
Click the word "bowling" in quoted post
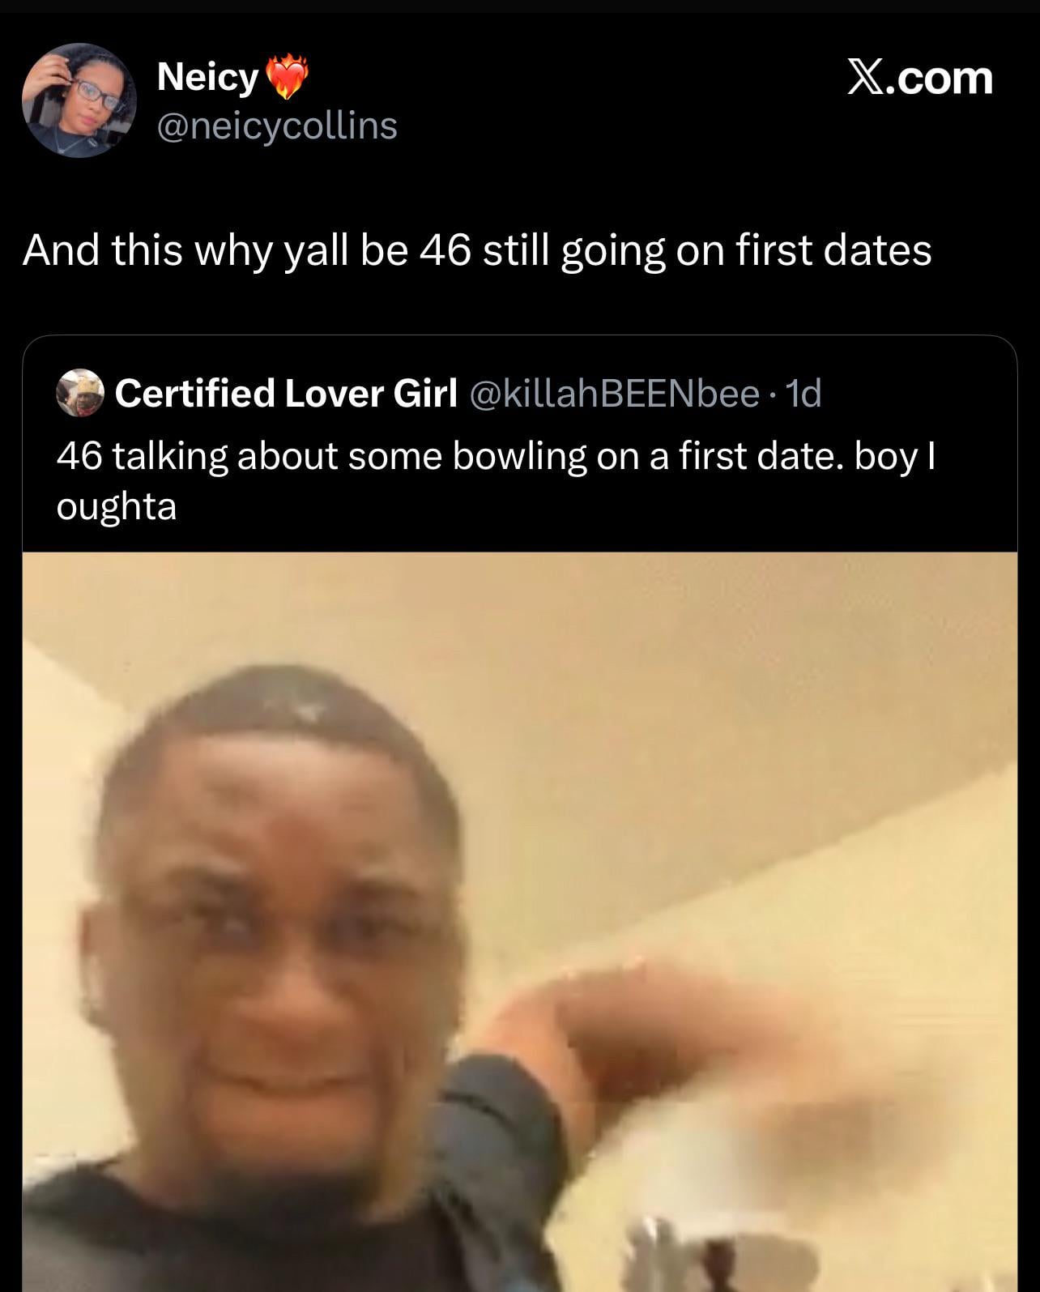click(518, 457)
